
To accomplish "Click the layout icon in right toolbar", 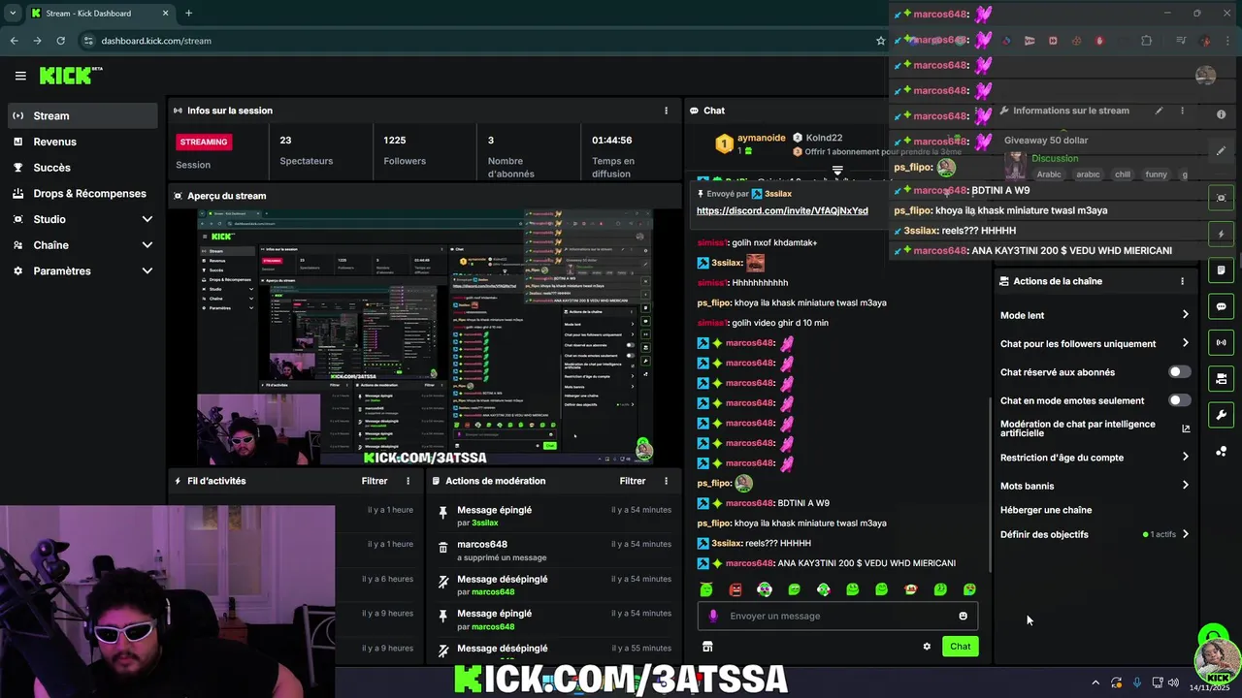I will 1221,379.
